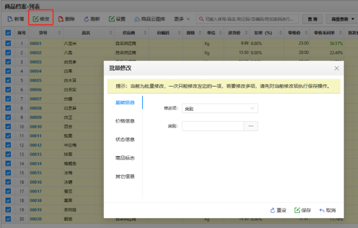This screenshot has height=228, width=358.
Task: Sort by the 品名 column arrows
Action: click(110, 33)
